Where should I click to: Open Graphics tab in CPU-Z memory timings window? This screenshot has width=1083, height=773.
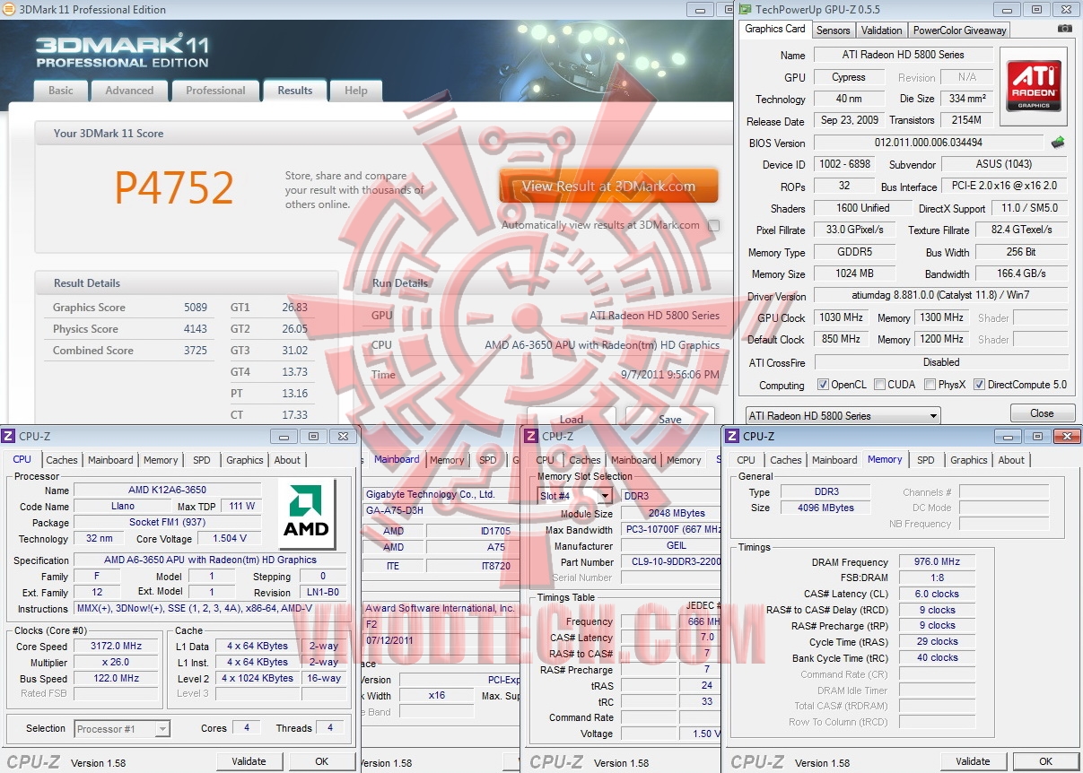pyautogui.click(x=968, y=460)
